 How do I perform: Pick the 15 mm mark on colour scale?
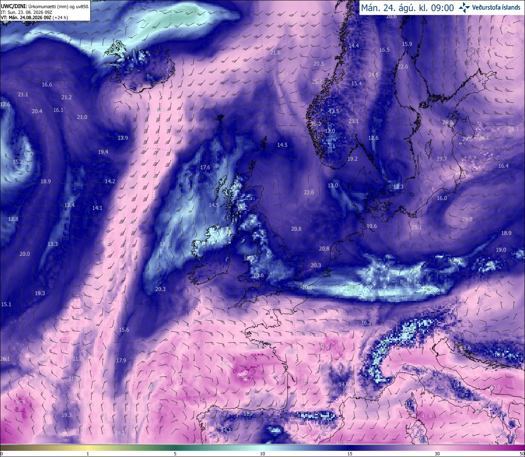(350, 454)
